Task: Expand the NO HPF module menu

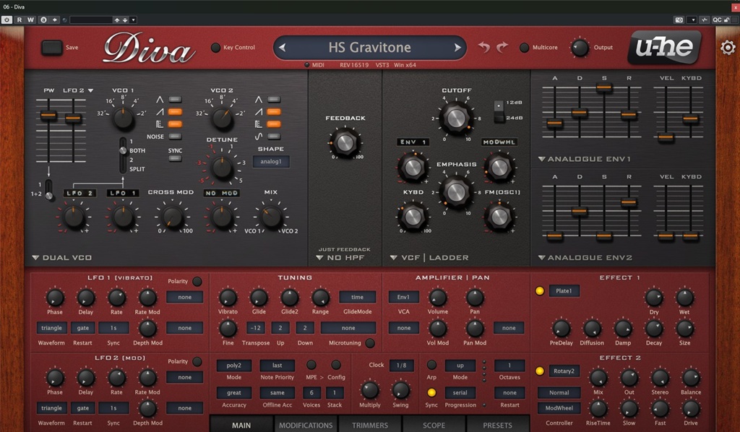Action: tap(340, 257)
